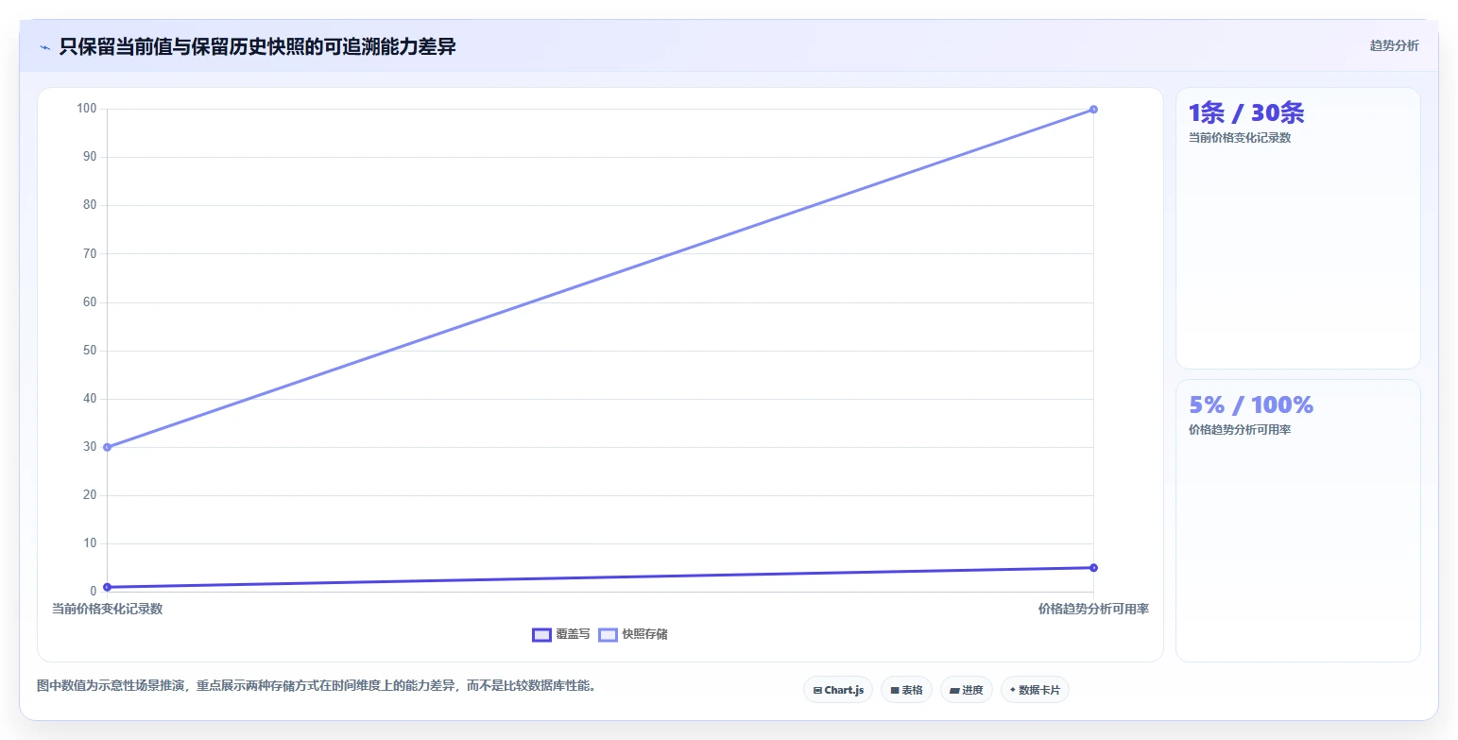Click the lightning icon beside the title
This screenshot has width=1458, height=740.
point(44,46)
